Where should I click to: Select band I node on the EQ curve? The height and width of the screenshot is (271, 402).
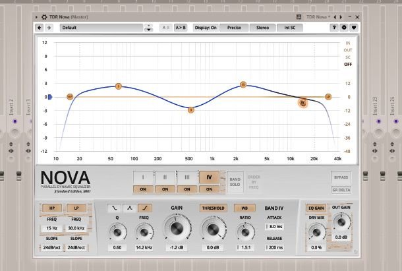118,86
